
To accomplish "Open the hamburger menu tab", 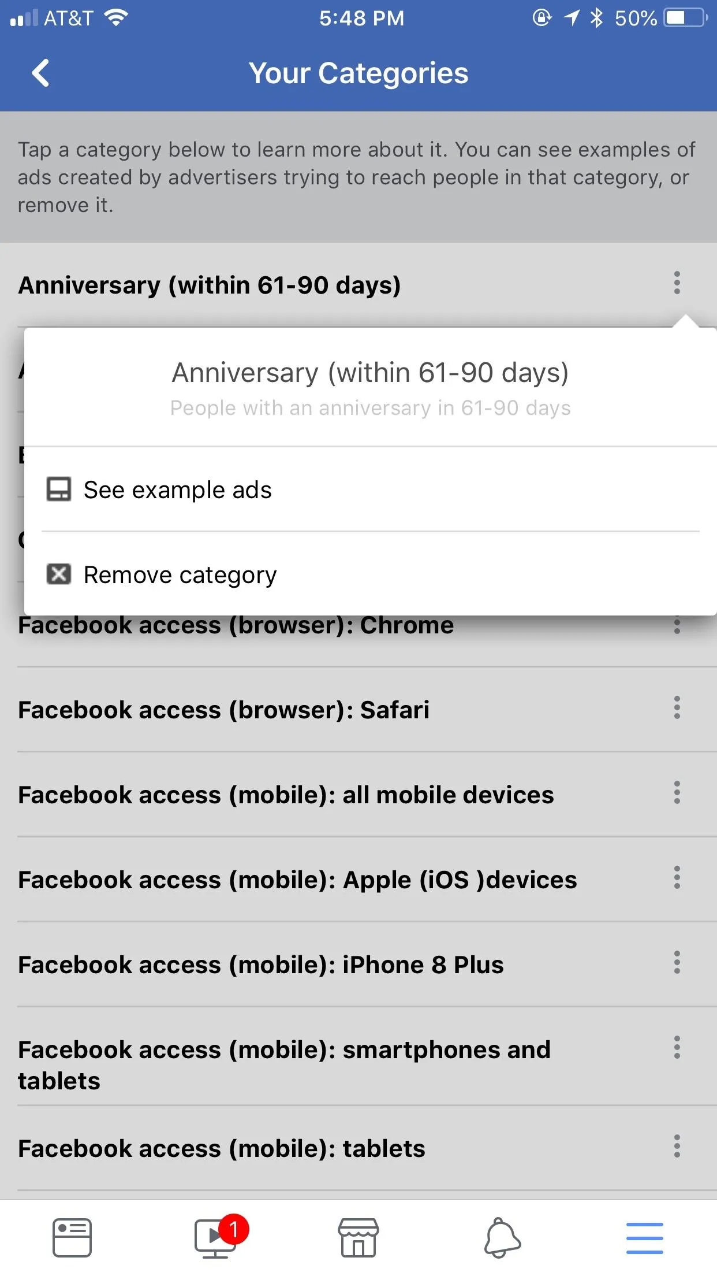I will (x=644, y=1238).
